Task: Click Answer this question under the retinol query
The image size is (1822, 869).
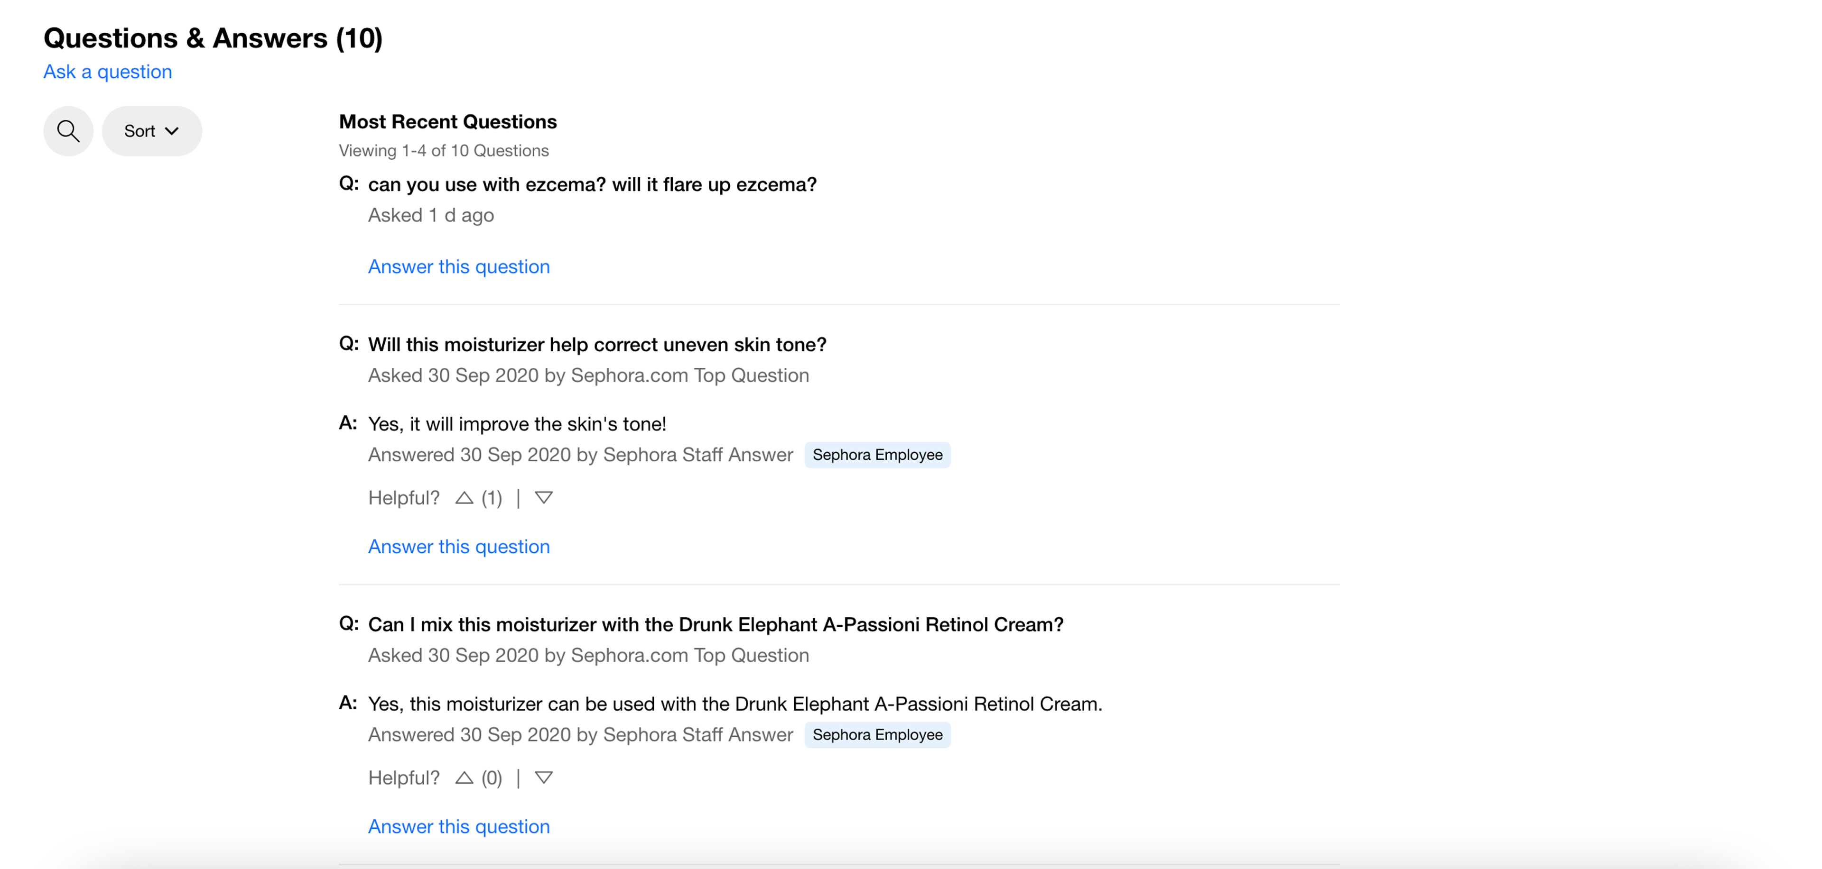Action: [458, 826]
